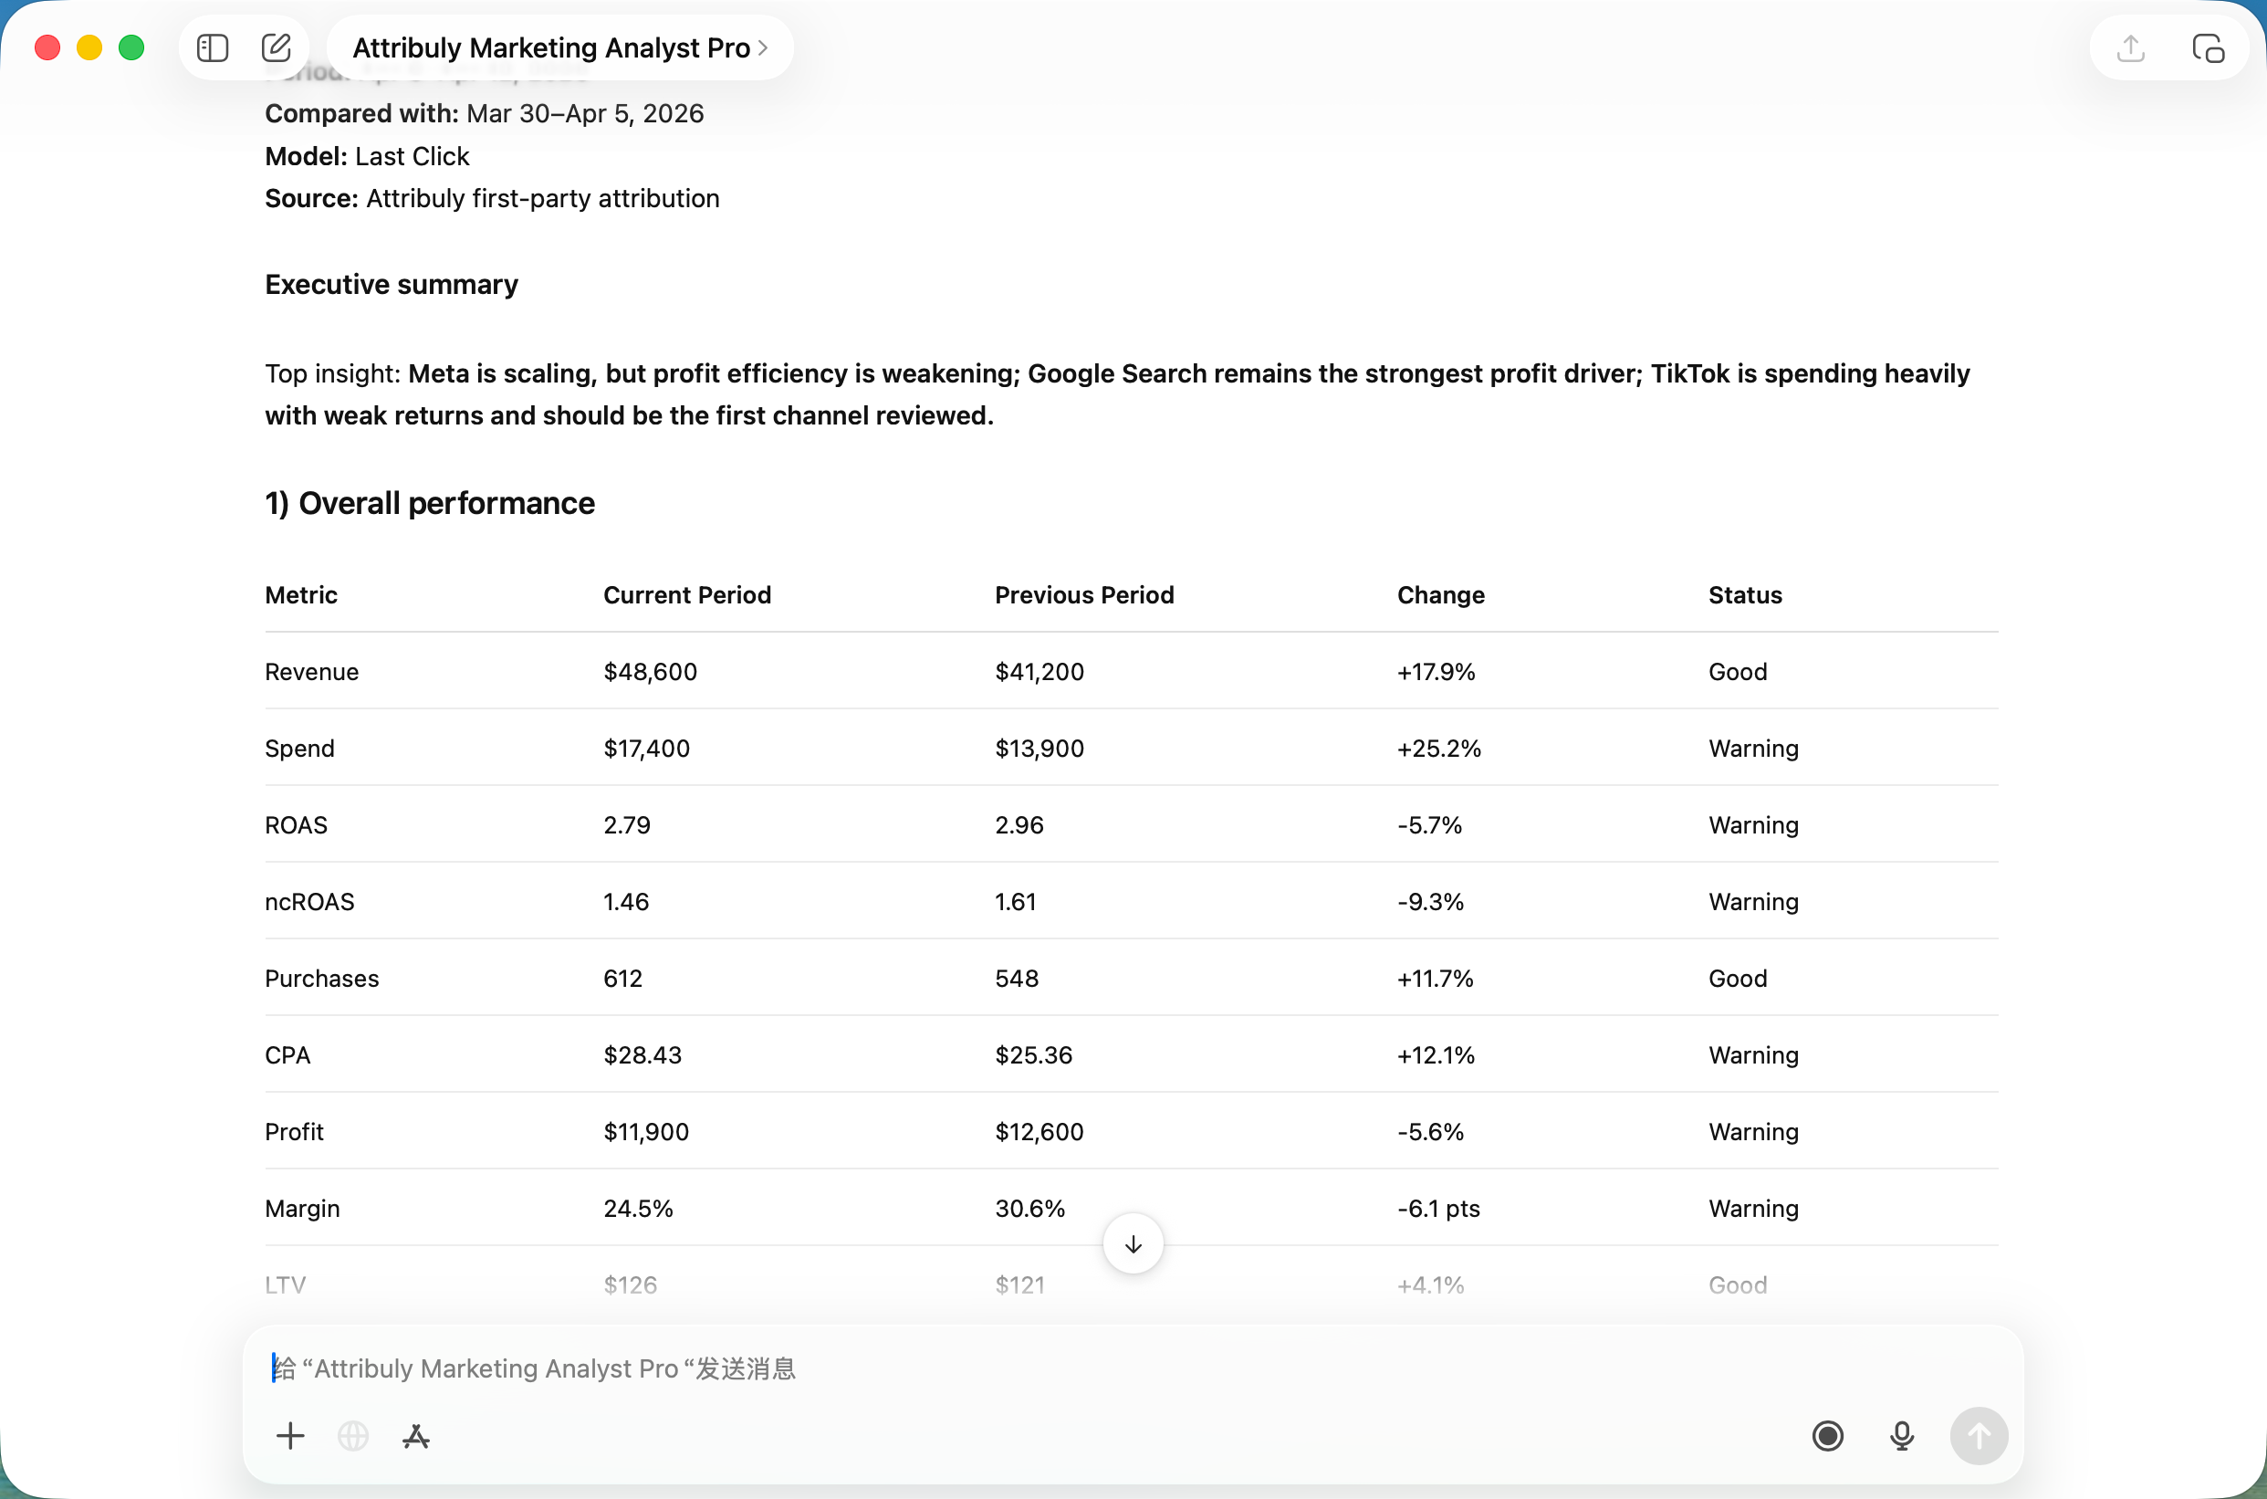Click the green fullscreen window button
Image resolution: width=2267 pixels, height=1499 pixels.
point(132,47)
